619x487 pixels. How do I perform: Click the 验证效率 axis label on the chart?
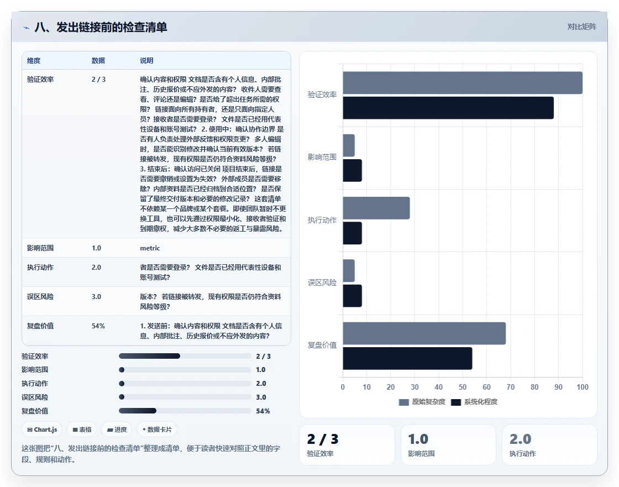(x=322, y=95)
